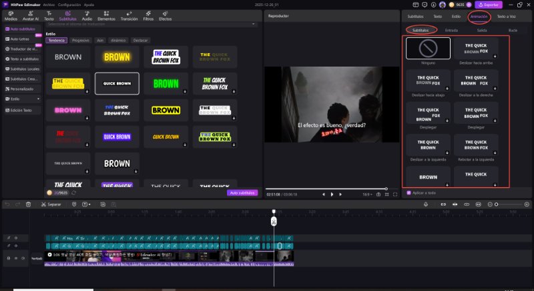Screen dimensions: 534x291
Task: Expand the Estilo item in left sidebar
Action: 21,99
